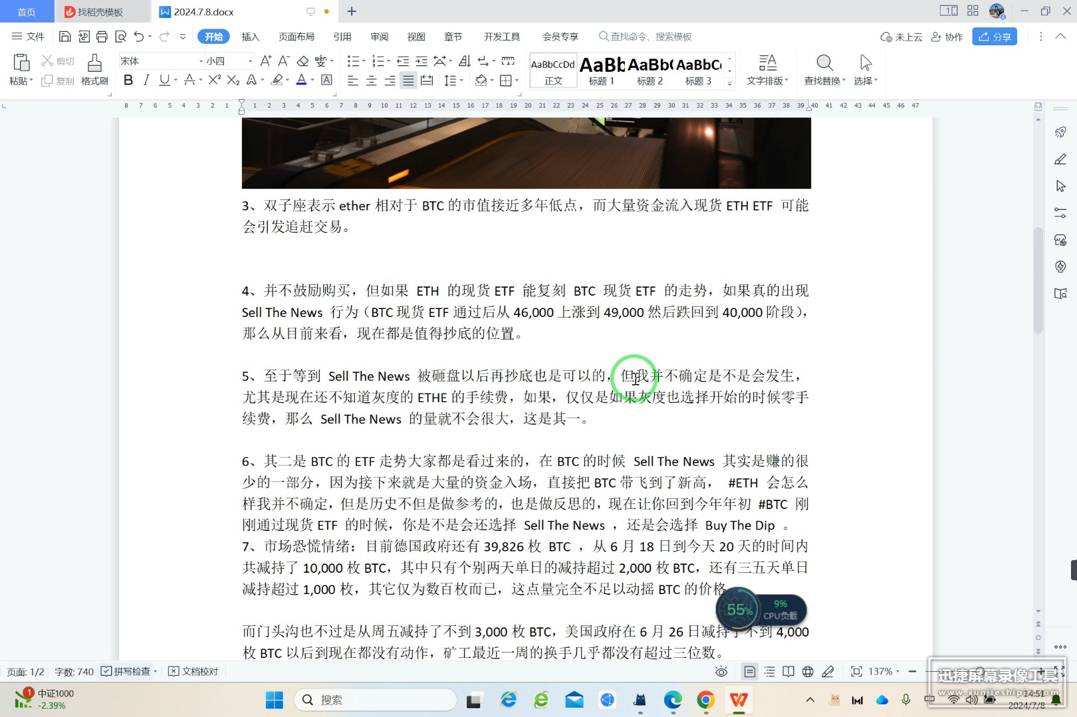Open the ink pen tool in right sidebar

coord(1060,159)
